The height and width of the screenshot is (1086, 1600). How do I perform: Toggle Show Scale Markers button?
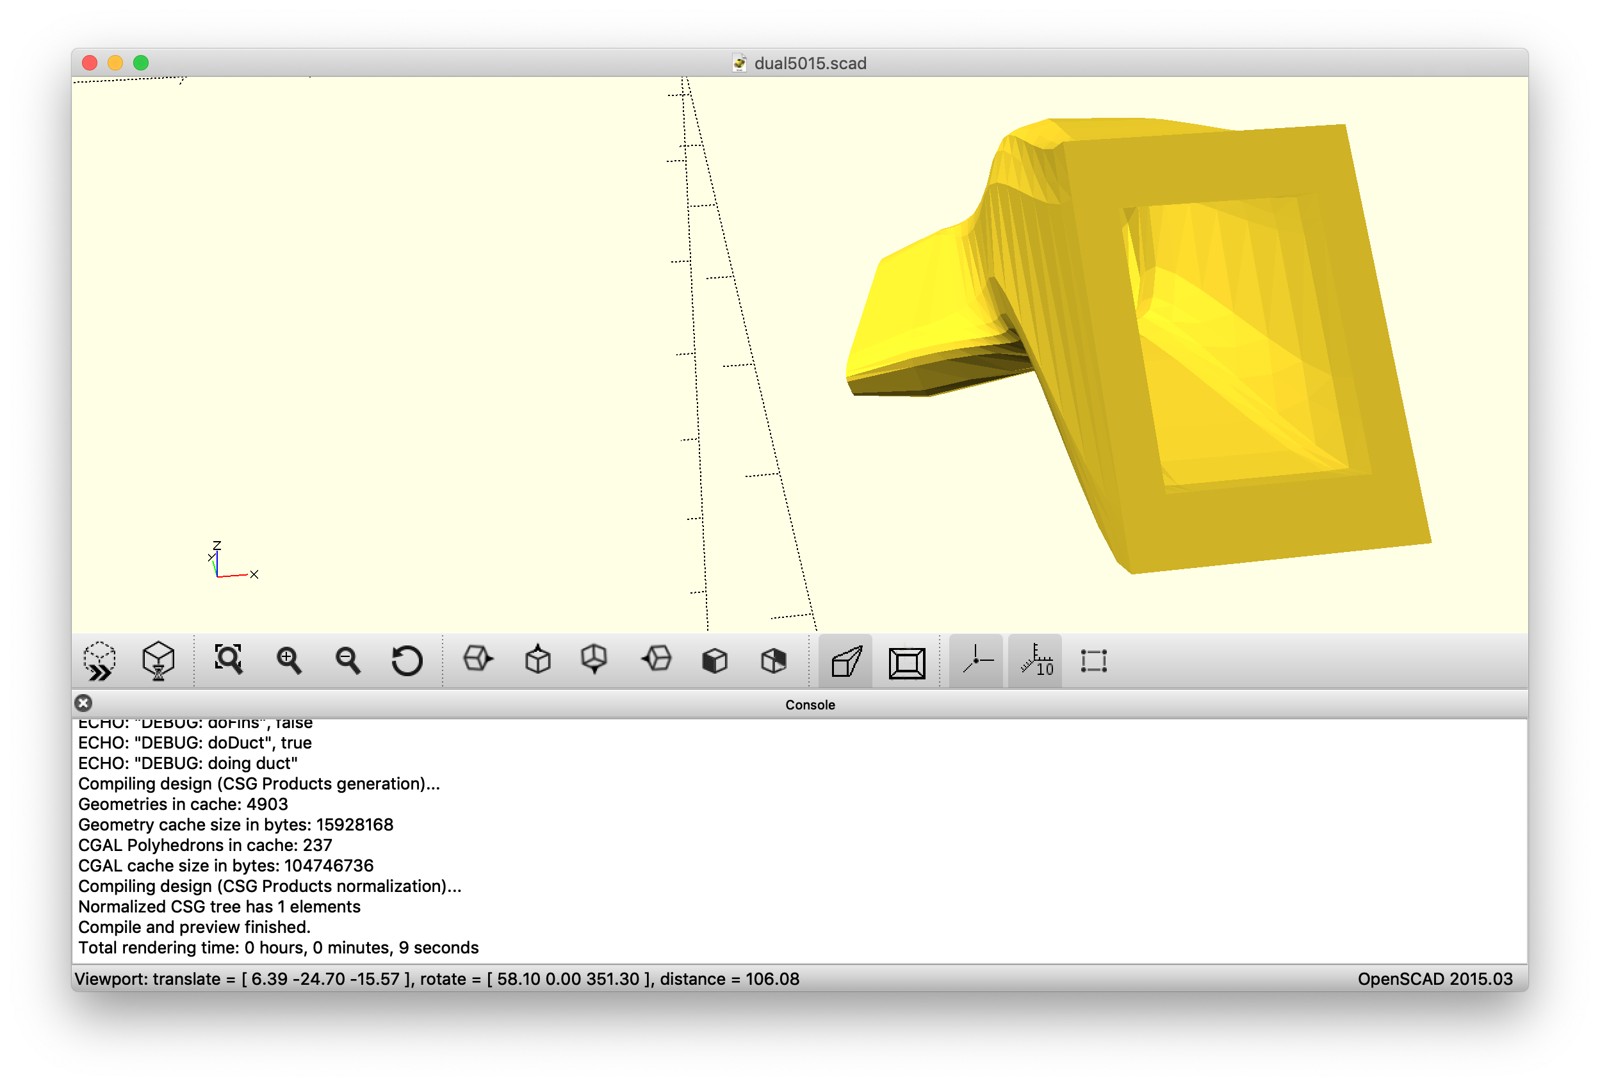tap(1036, 661)
